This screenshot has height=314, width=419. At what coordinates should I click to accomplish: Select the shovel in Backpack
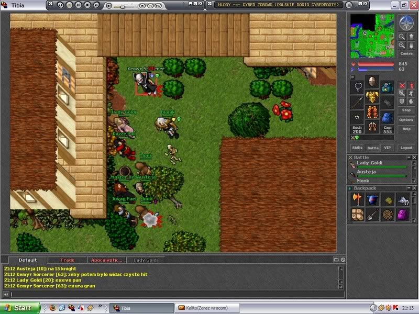pyautogui.click(x=372, y=215)
